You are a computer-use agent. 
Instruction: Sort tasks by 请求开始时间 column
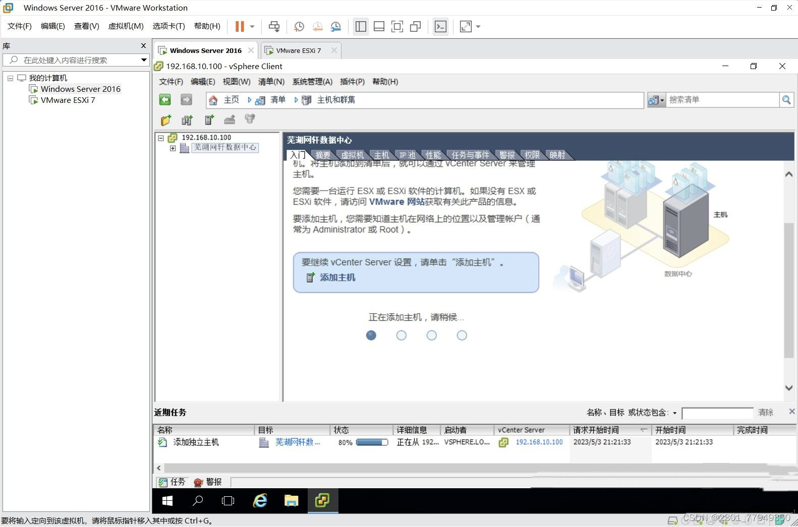coord(610,430)
